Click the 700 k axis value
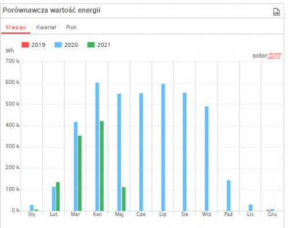This screenshot has width=290, height=228. tap(13, 61)
